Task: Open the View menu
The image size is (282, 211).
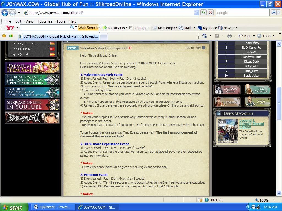Action: tap(29, 21)
